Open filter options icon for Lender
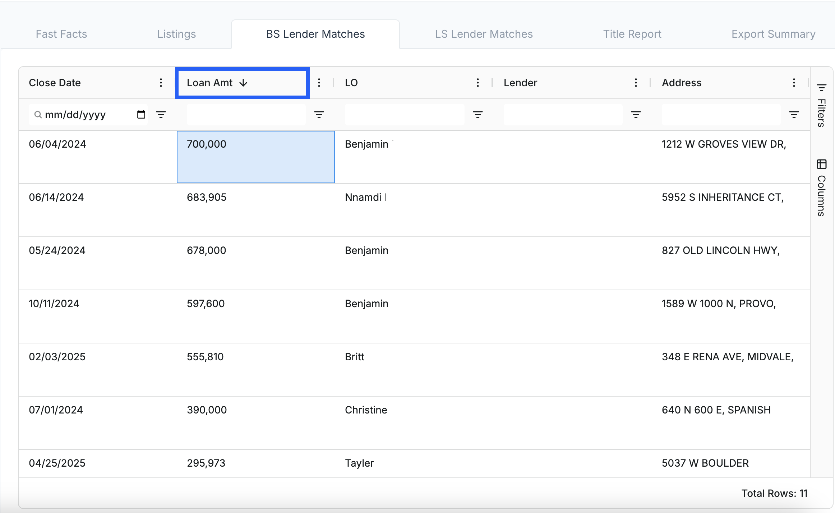 pyautogui.click(x=636, y=115)
